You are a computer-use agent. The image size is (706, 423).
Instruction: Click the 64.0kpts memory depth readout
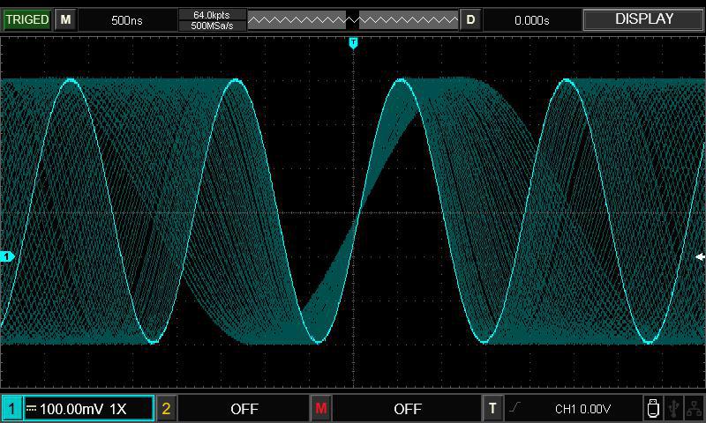211,14
